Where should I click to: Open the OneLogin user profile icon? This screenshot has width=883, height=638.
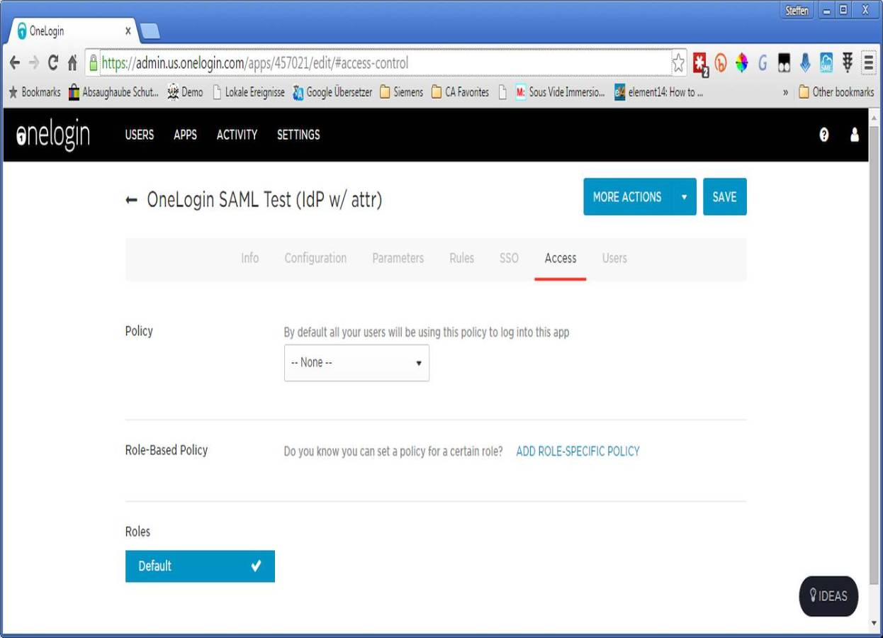coord(855,135)
